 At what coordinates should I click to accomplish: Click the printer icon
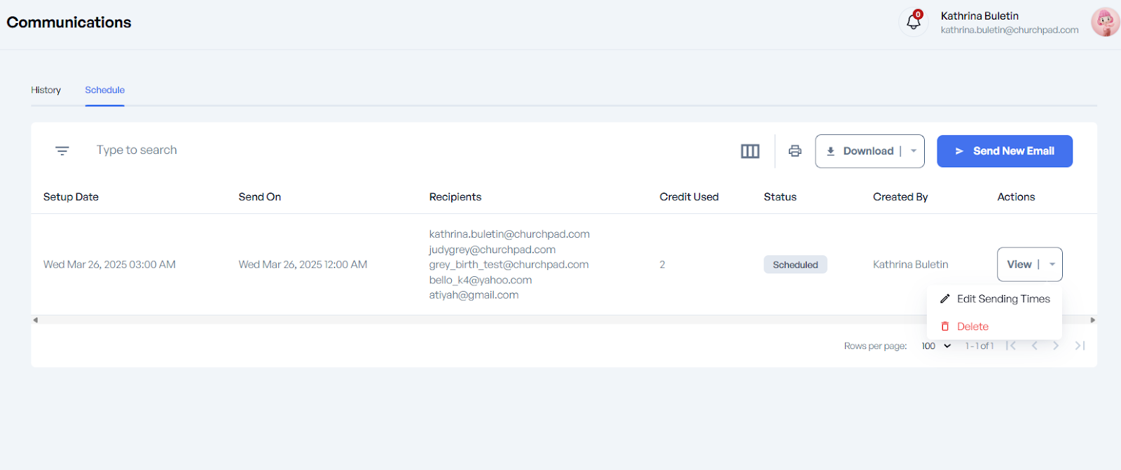(x=795, y=151)
